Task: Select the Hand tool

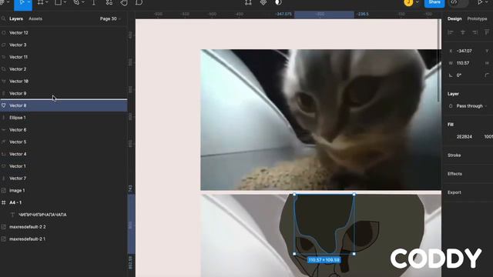Action: (124, 2)
